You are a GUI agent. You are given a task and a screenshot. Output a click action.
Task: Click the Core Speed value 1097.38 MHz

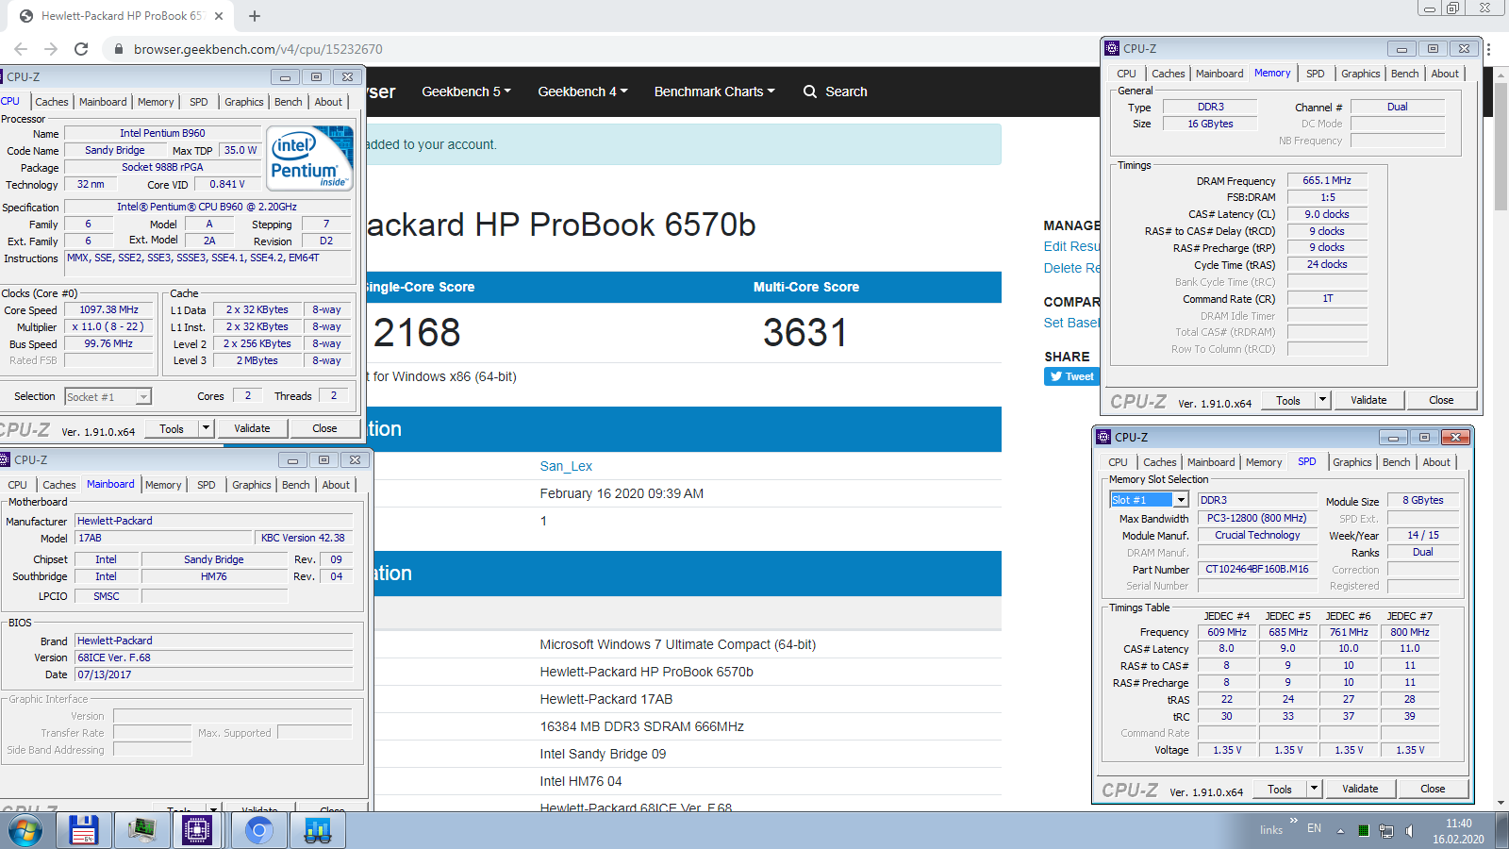coord(109,309)
